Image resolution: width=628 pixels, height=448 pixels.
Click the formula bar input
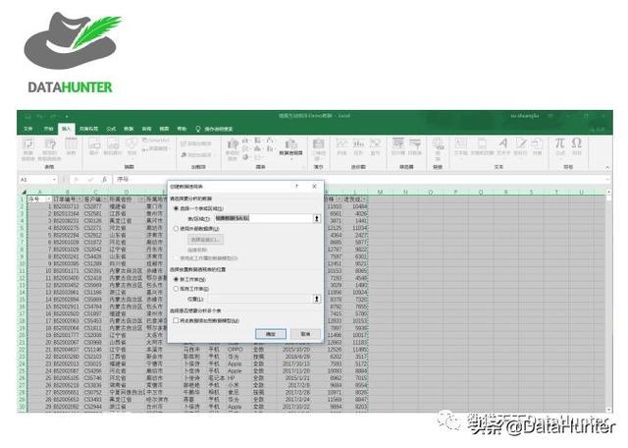359,179
